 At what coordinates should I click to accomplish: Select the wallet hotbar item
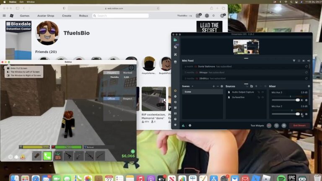tap(58, 156)
